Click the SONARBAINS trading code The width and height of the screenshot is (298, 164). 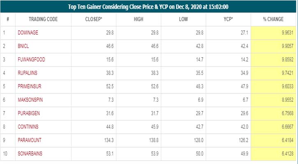(x=30, y=153)
